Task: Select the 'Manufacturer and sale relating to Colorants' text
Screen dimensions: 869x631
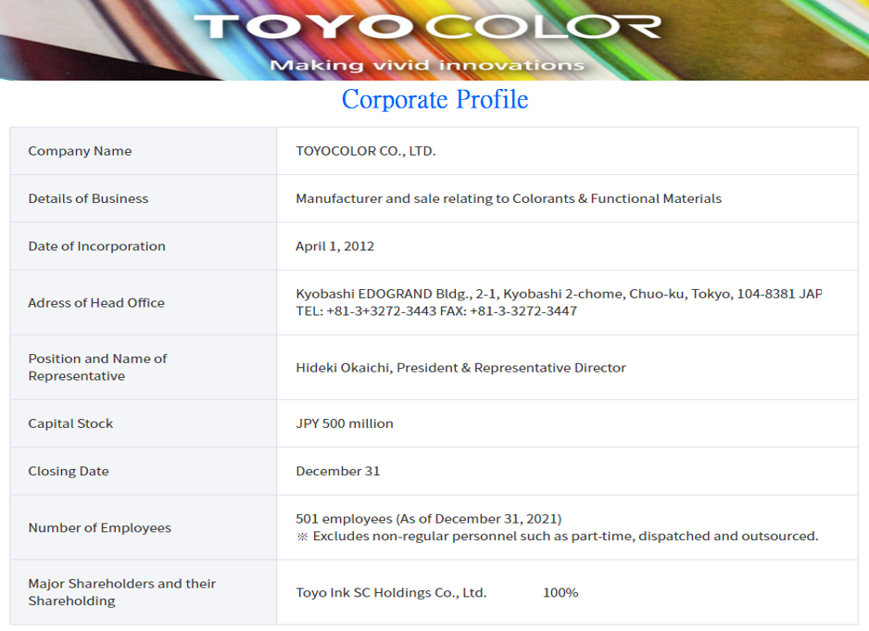Action: (509, 198)
